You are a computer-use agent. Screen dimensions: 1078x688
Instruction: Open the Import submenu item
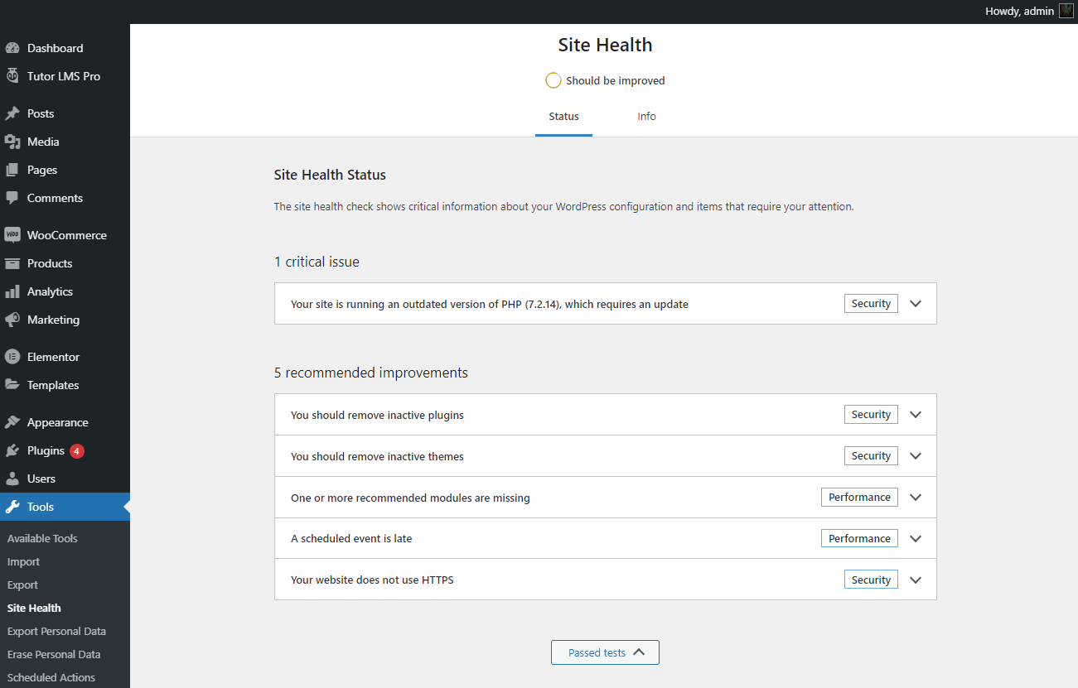(x=23, y=561)
